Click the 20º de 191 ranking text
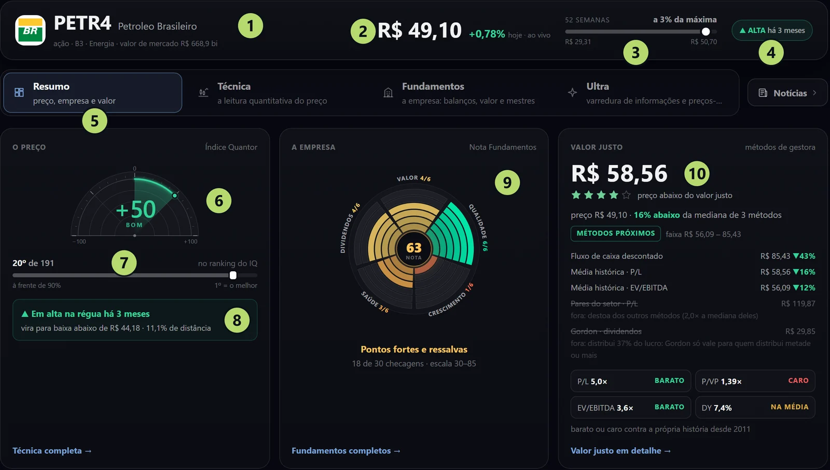The height and width of the screenshot is (470, 830). 33,263
